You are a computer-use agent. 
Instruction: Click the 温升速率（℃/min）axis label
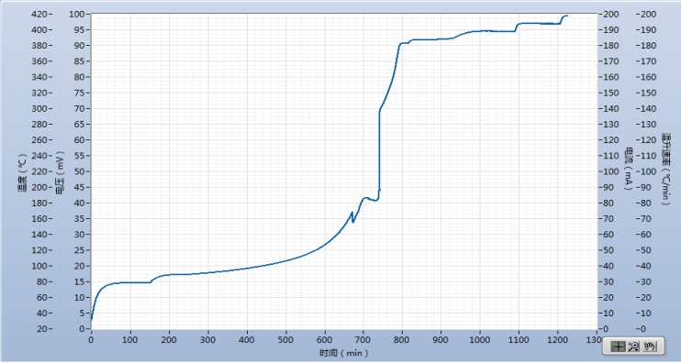[x=665, y=169]
